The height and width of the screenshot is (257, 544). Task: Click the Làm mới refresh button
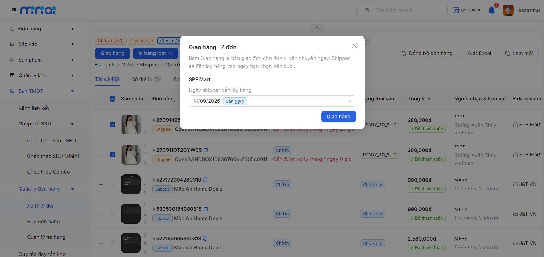(x=519, y=53)
